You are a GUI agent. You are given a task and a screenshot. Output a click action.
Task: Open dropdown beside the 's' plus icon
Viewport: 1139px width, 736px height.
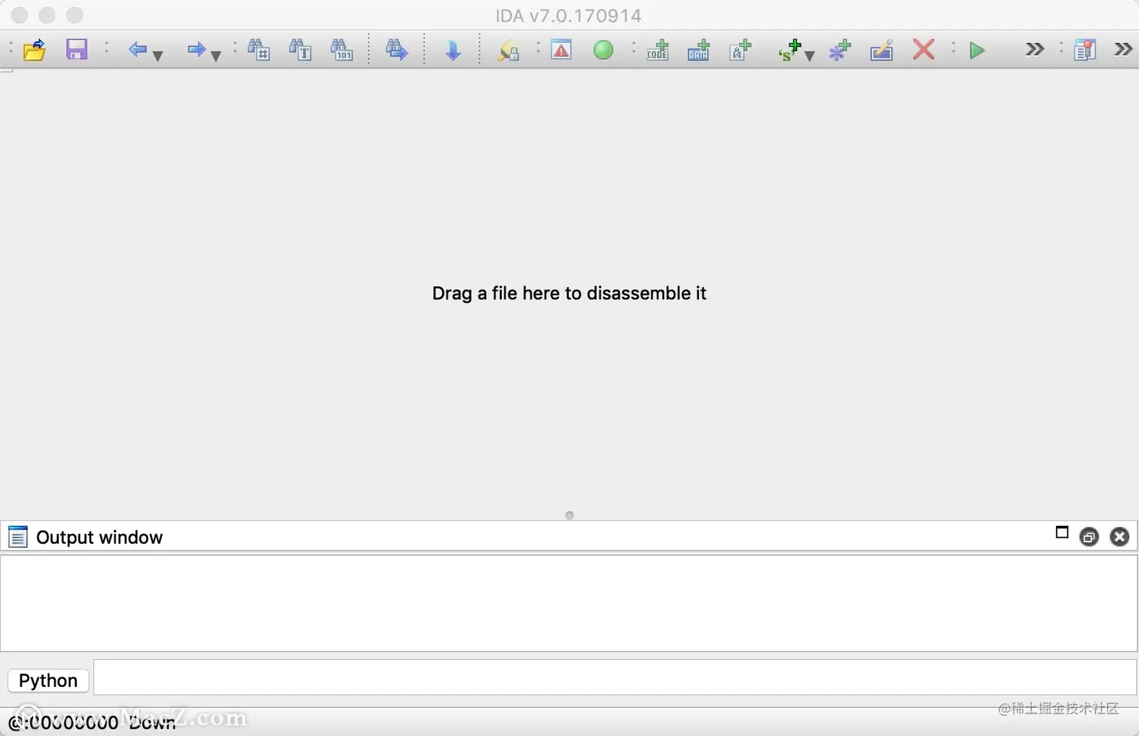(810, 56)
